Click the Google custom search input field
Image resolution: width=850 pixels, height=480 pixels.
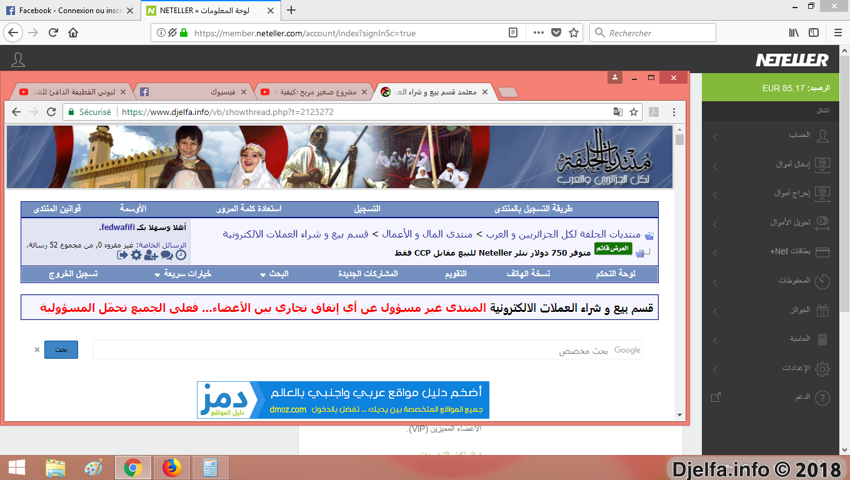point(367,350)
